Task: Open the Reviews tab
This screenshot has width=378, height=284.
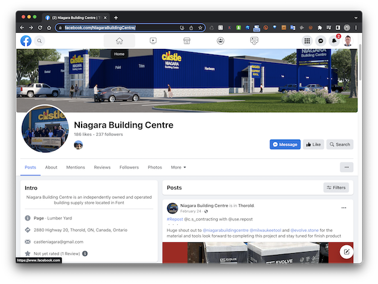Action: click(102, 167)
